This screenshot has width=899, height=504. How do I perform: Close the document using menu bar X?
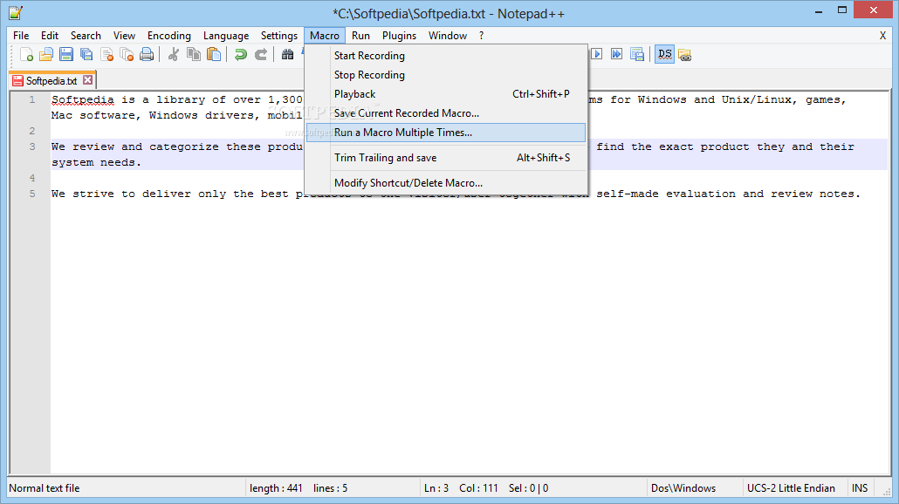[883, 36]
